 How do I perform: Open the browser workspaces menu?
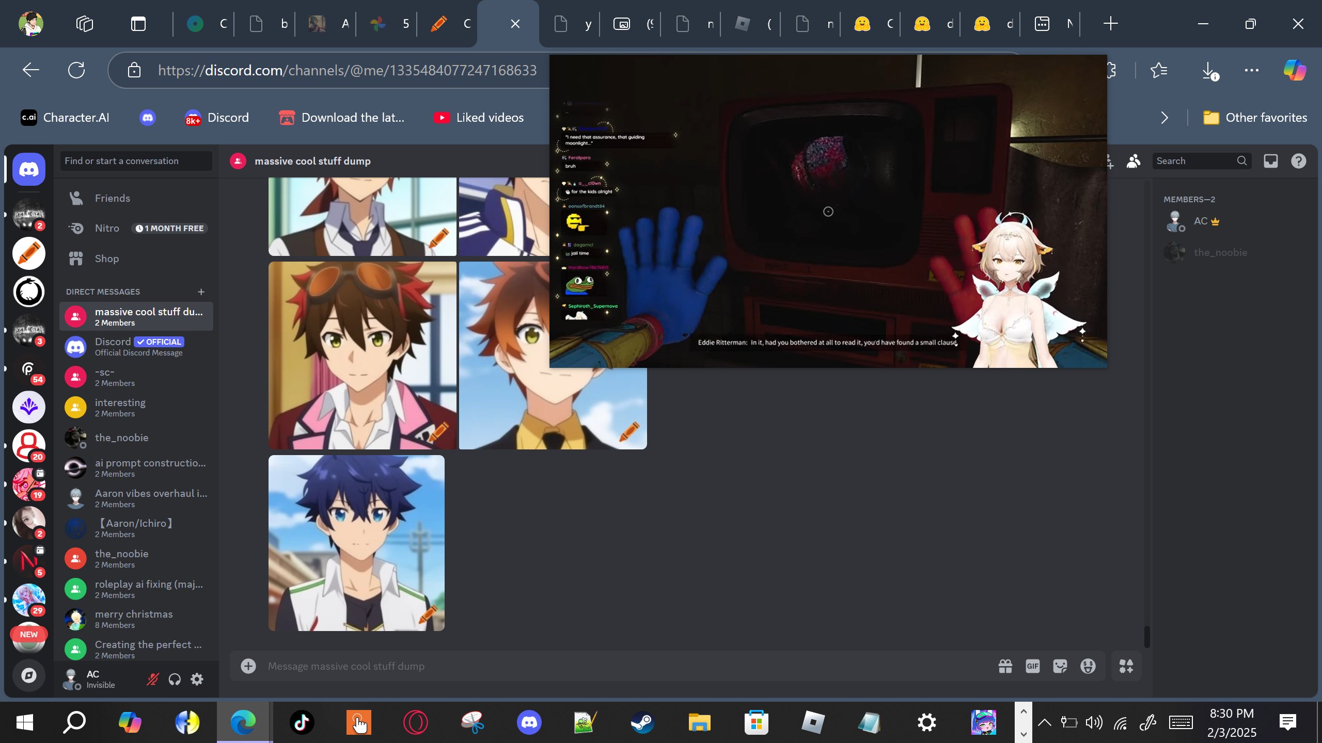click(85, 24)
